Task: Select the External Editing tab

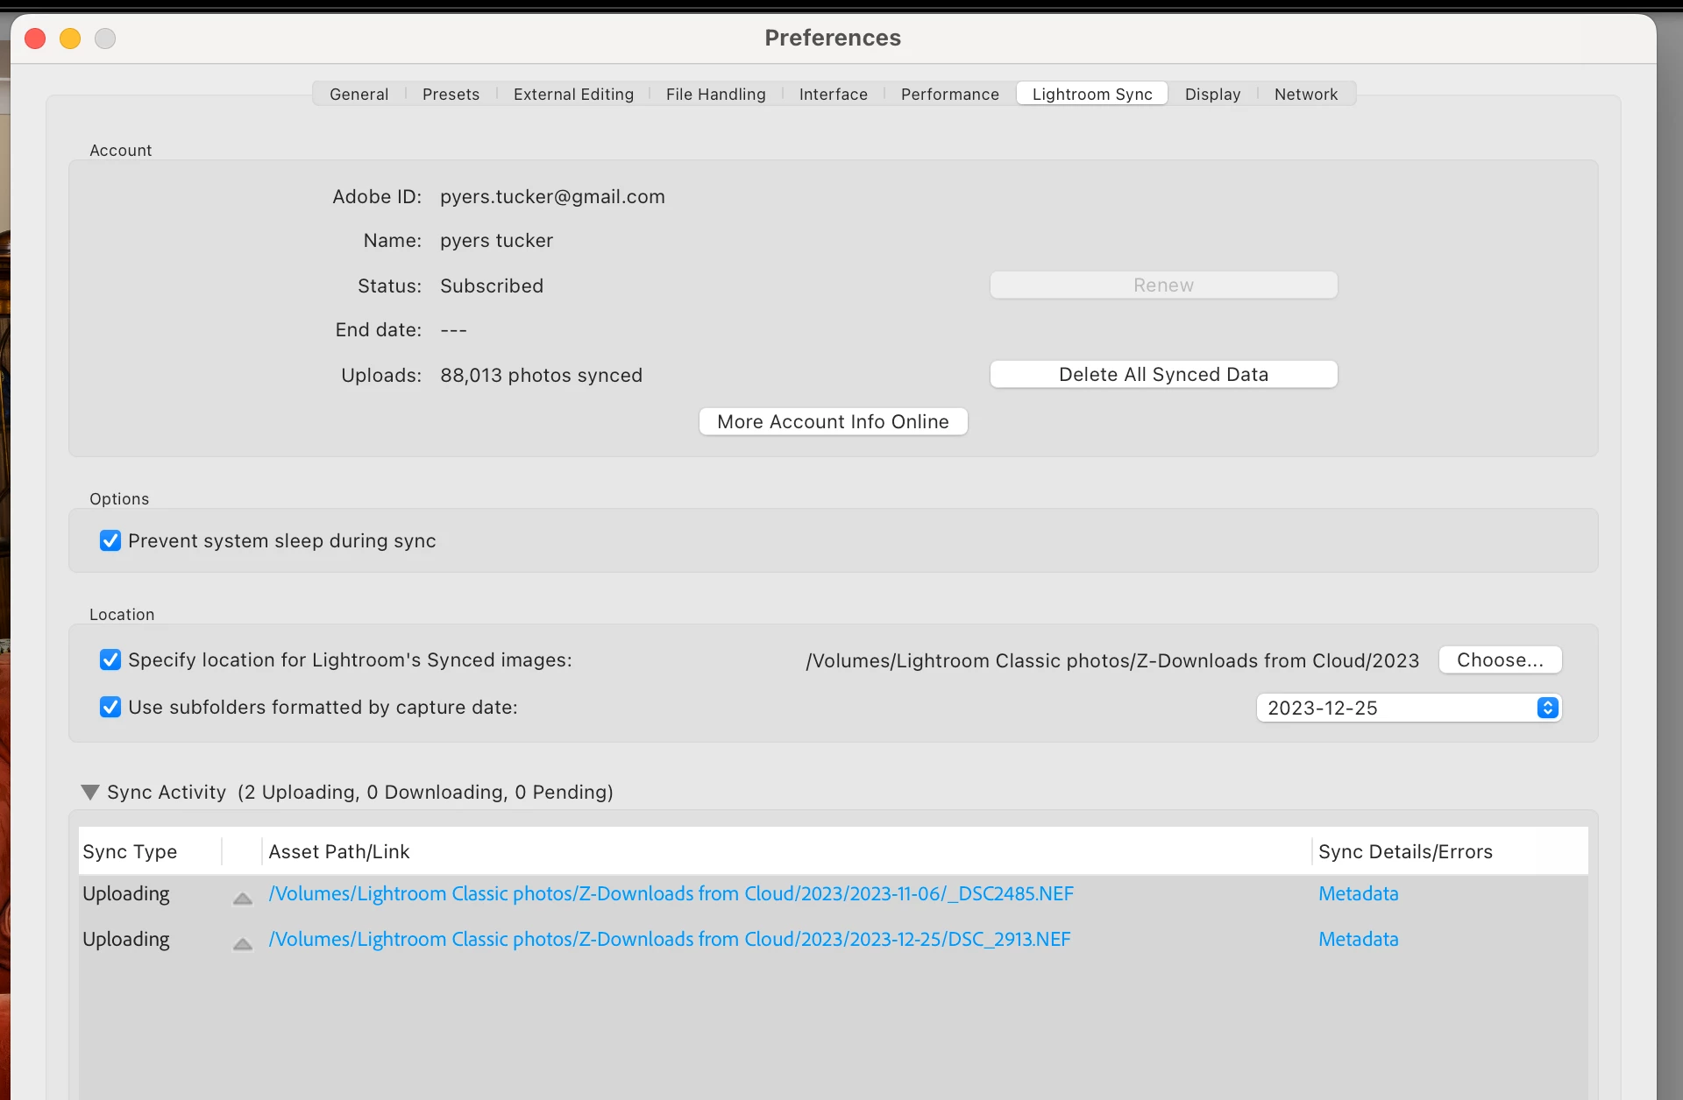Action: (573, 95)
